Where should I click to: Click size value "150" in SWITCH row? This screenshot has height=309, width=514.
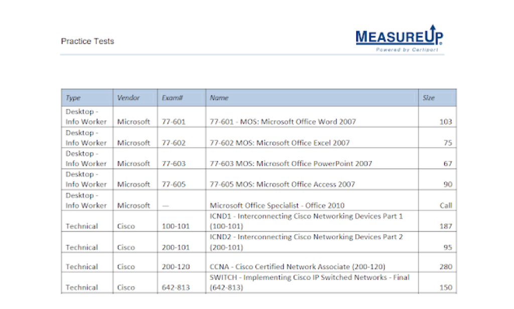446,287
